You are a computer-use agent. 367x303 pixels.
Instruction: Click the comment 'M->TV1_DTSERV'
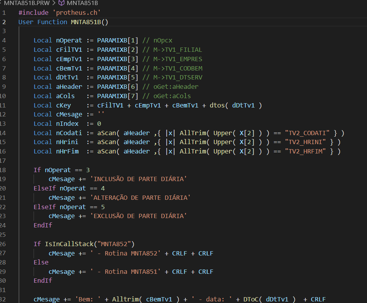178,78
